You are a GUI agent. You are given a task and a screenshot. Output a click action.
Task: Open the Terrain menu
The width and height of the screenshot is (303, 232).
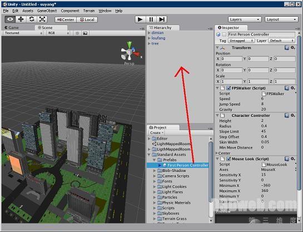coord(89,11)
